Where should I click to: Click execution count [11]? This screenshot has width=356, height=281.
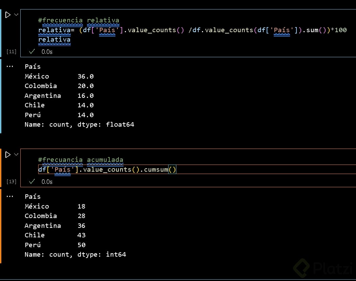[x=12, y=51]
